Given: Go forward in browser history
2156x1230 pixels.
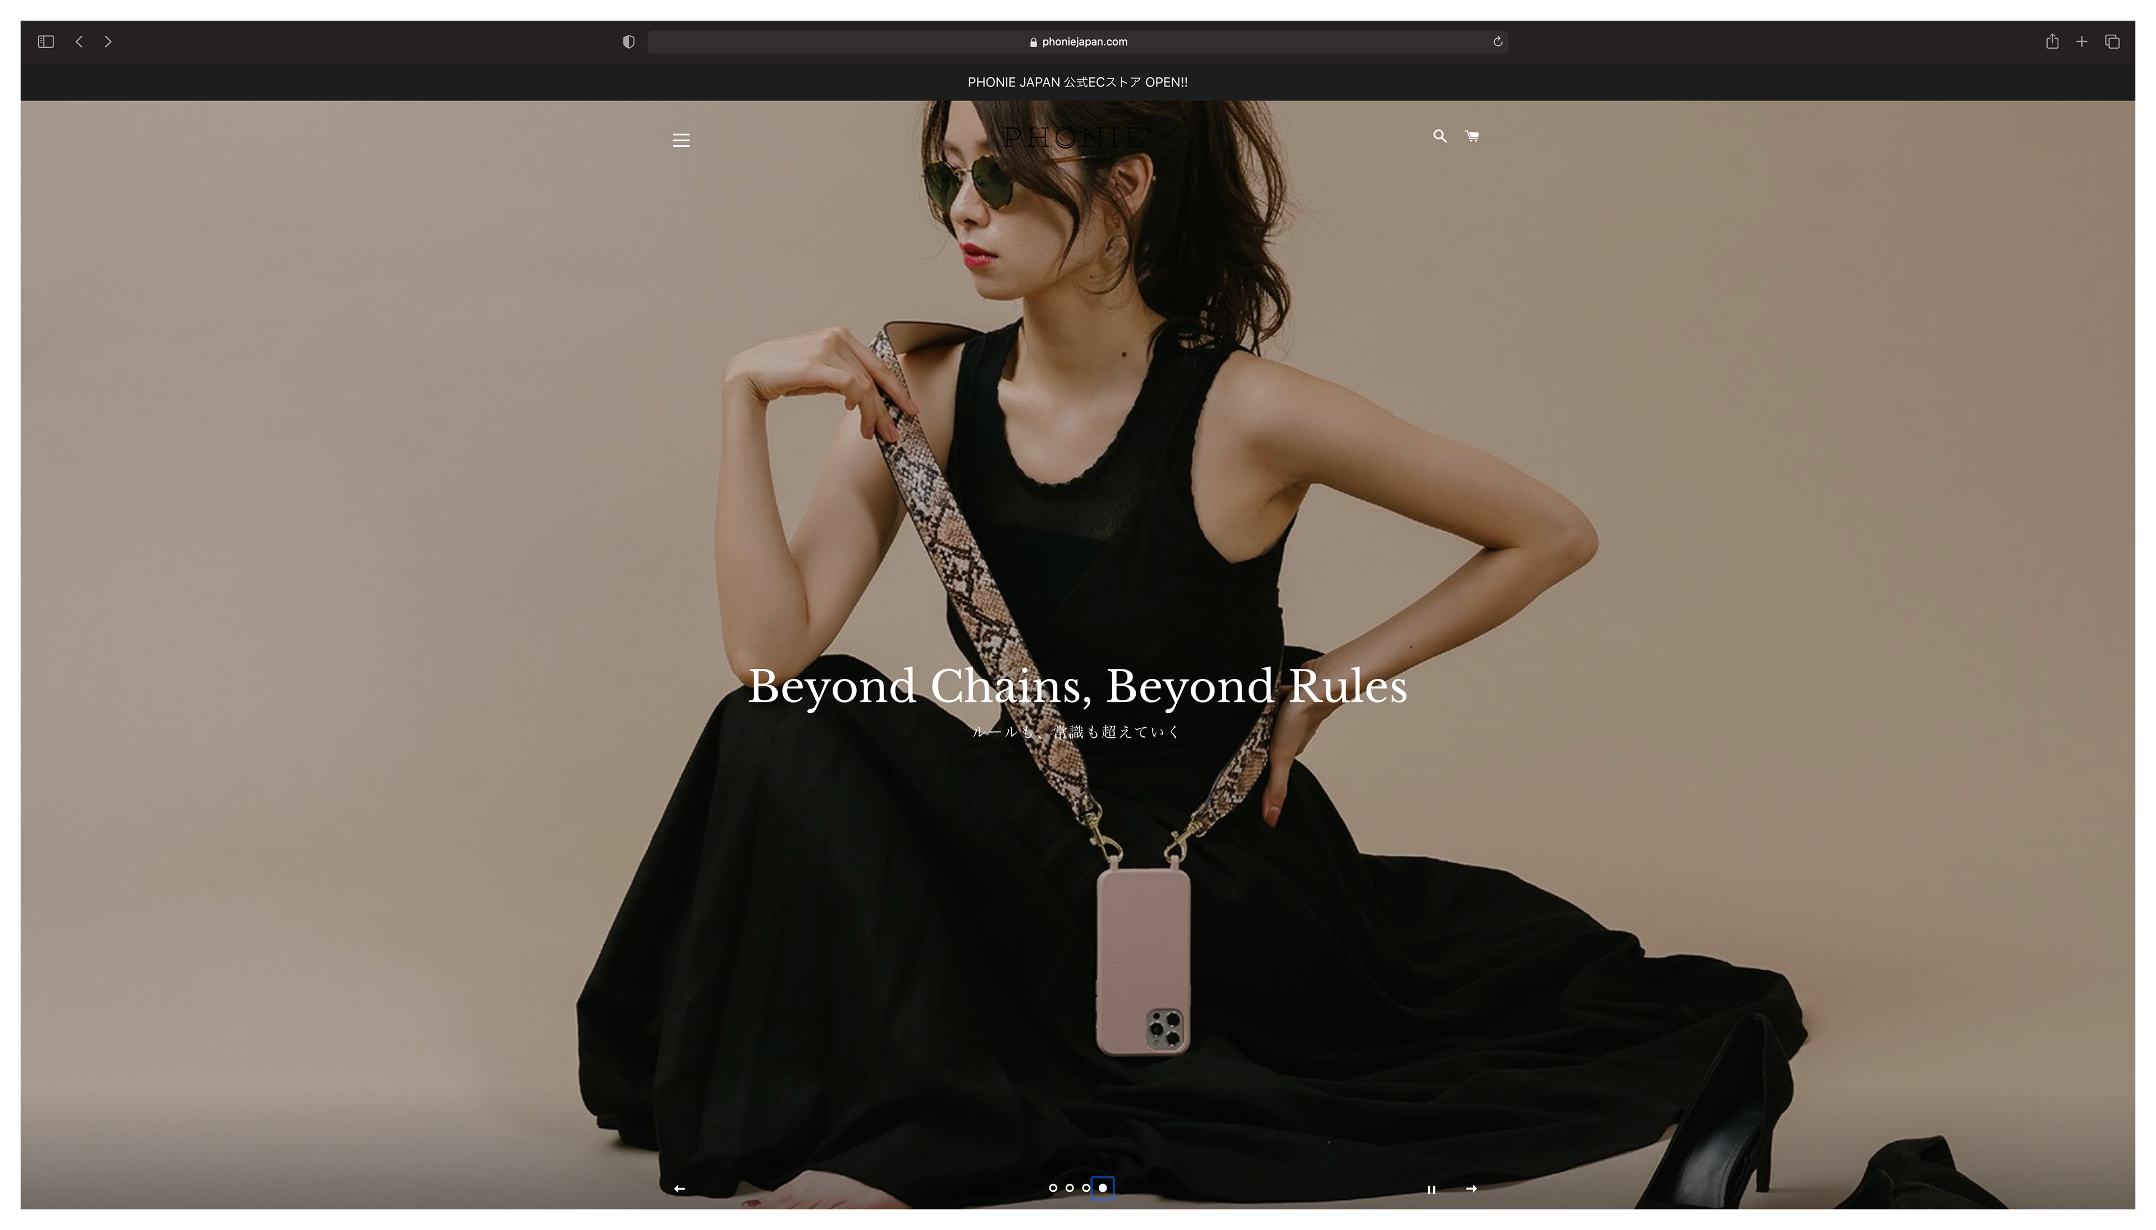Looking at the screenshot, I should (x=108, y=42).
